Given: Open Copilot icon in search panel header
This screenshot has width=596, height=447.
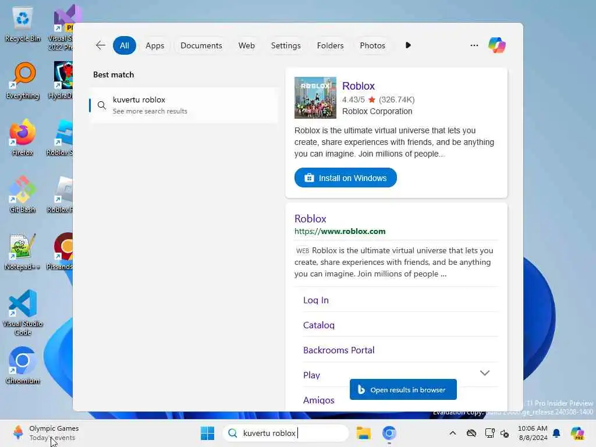Looking at the screenshot, I should click(x=497, y=45).
